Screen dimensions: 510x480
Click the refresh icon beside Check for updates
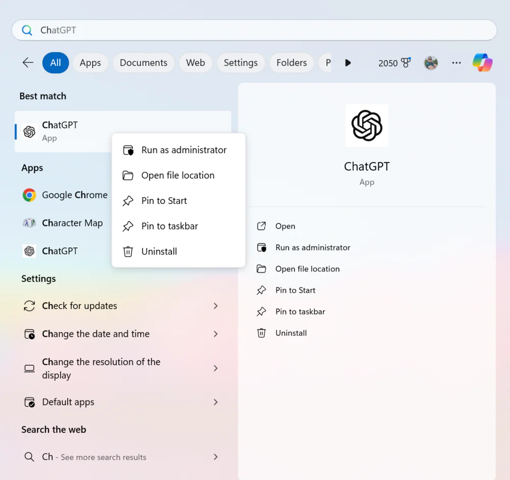tap(29, 306)
